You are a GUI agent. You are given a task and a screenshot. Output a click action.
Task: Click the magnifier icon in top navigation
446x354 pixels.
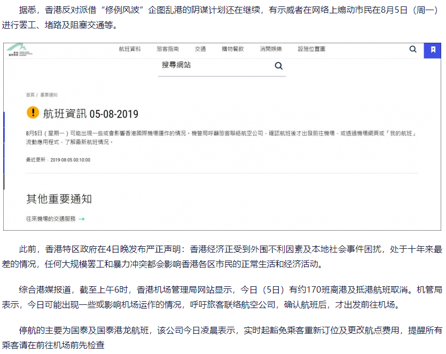(413, 49)
